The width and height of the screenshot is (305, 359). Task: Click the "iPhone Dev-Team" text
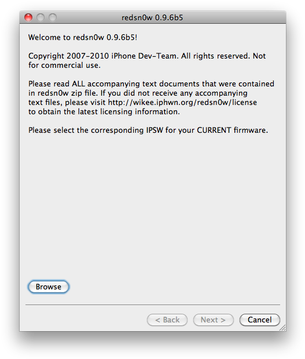coord(144,56)
